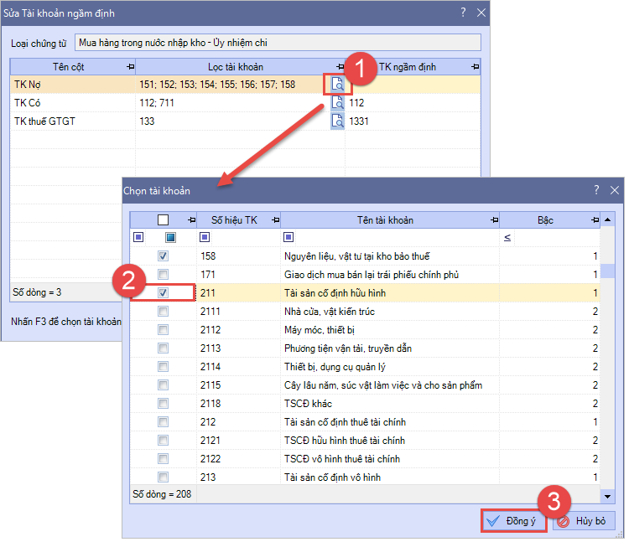Open help in Chọn tài khoản dialog

pos(596,191)
